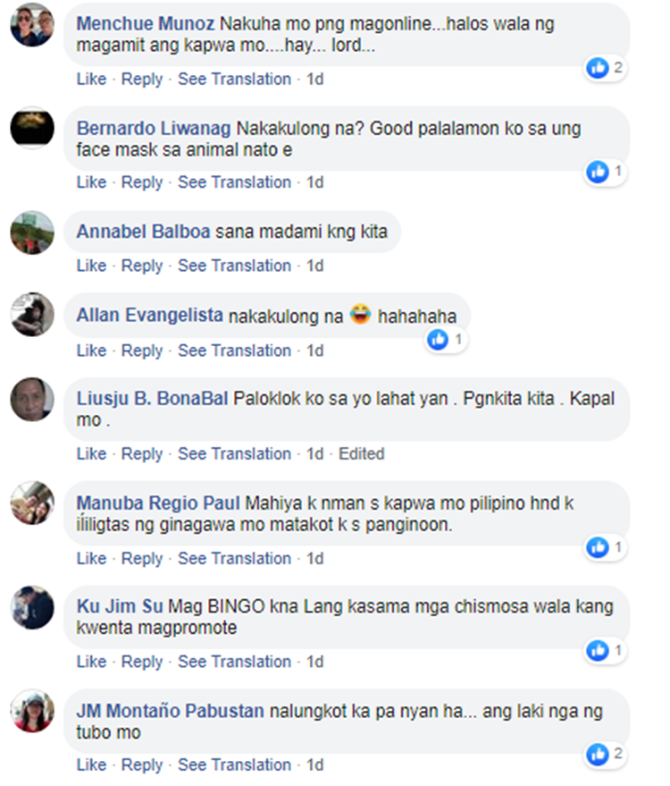Open the Edited history on Liusju's comment
Viewport: 670px width, 786px height.
coord(362,453)
